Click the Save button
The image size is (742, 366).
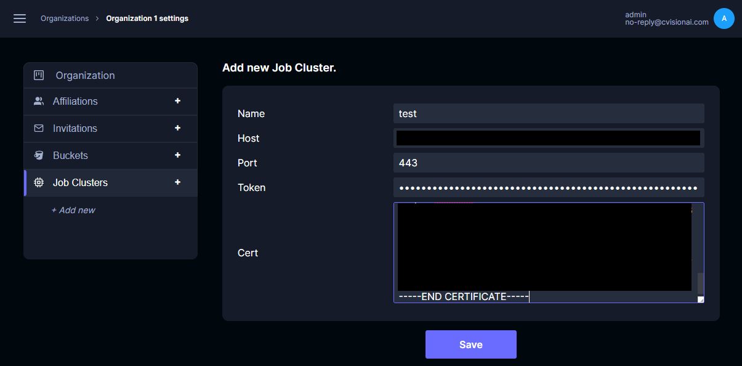click(470, 344)
